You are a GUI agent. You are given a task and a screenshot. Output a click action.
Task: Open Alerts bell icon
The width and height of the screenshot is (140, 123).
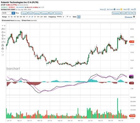[119, 9]
